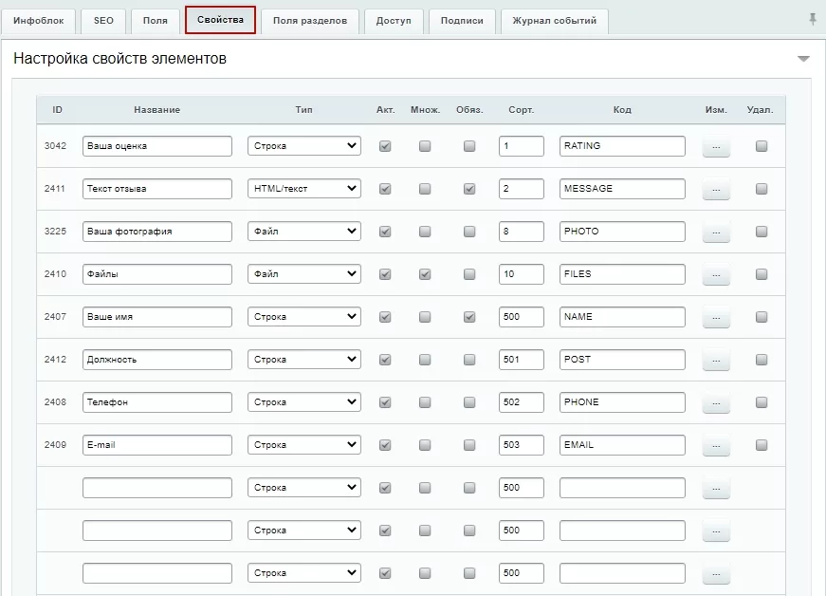This screenshot has height=596, width=826.
Task: Click the edit button for EMAIL property
Action: tap(716, 445)
